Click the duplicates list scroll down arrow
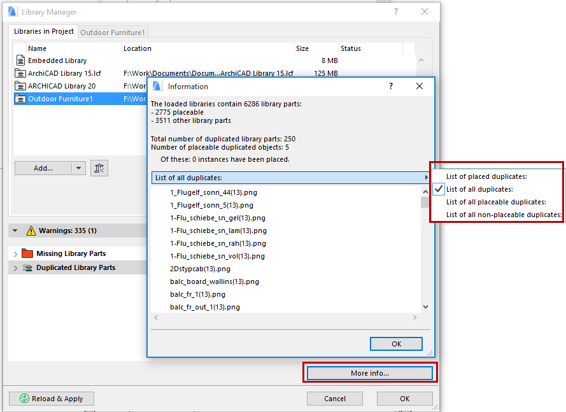 (425, 307)
